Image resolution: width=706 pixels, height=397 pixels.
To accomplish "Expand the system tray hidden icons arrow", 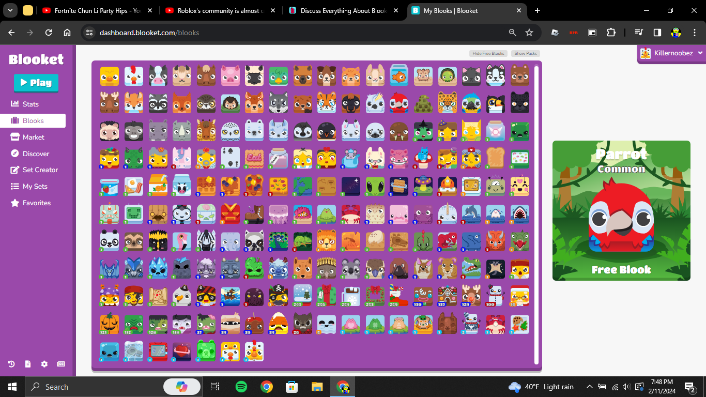I will [589, 387].
